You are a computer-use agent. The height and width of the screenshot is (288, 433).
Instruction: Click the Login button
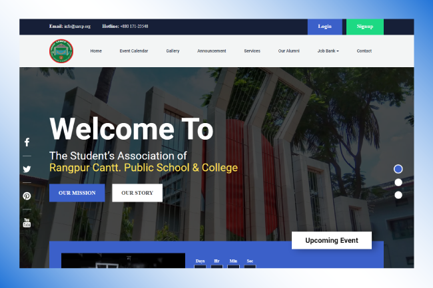pyautogui.click(x=325, y=27)
